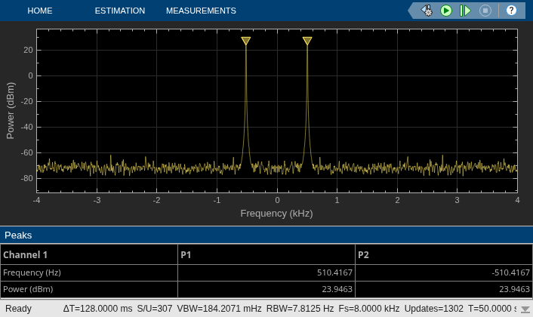Click the Step Forward button
The image size is (533, 317).
pyautogui.click(x=465, y=11)
